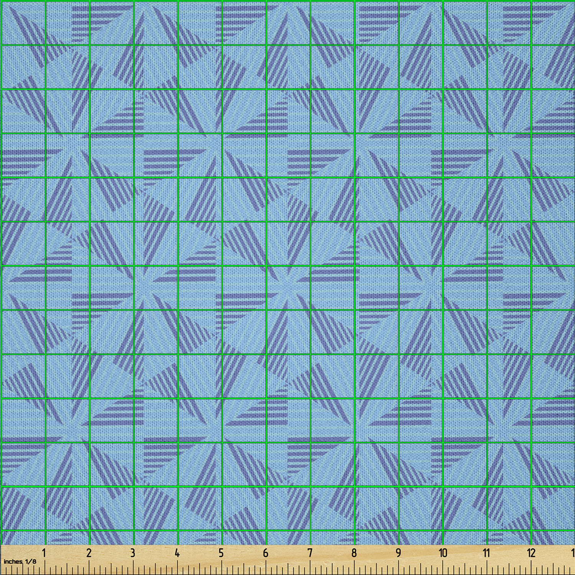Screen dimensions: 575x575
Task: Click the number 7 on the ruler
Action: tap(310, 553)
